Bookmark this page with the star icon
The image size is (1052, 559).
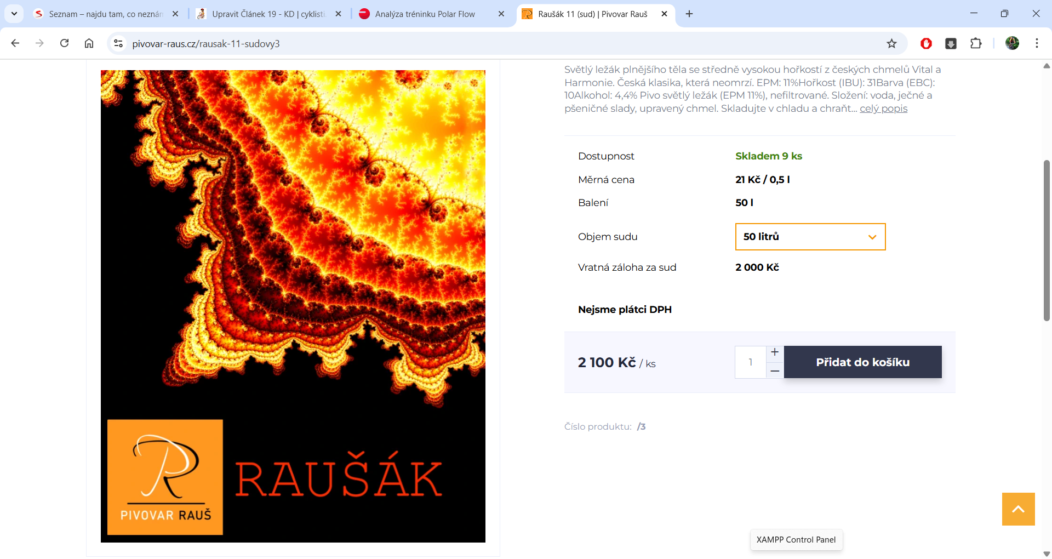pos(891,43)
